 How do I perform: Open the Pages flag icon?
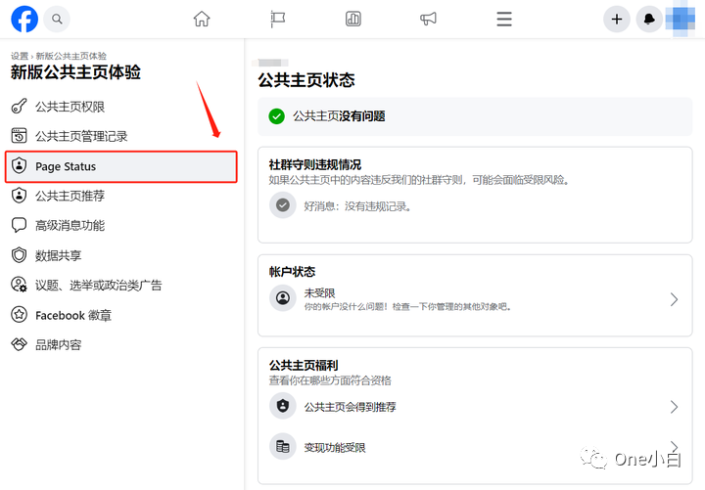coord(277,19)
